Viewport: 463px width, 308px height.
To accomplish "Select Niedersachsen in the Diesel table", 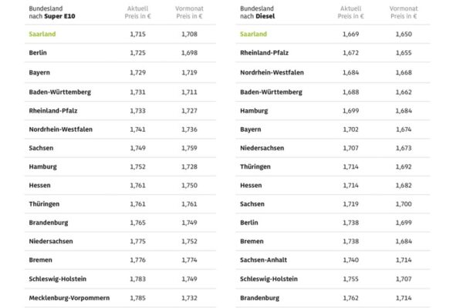I will (262, 147).
